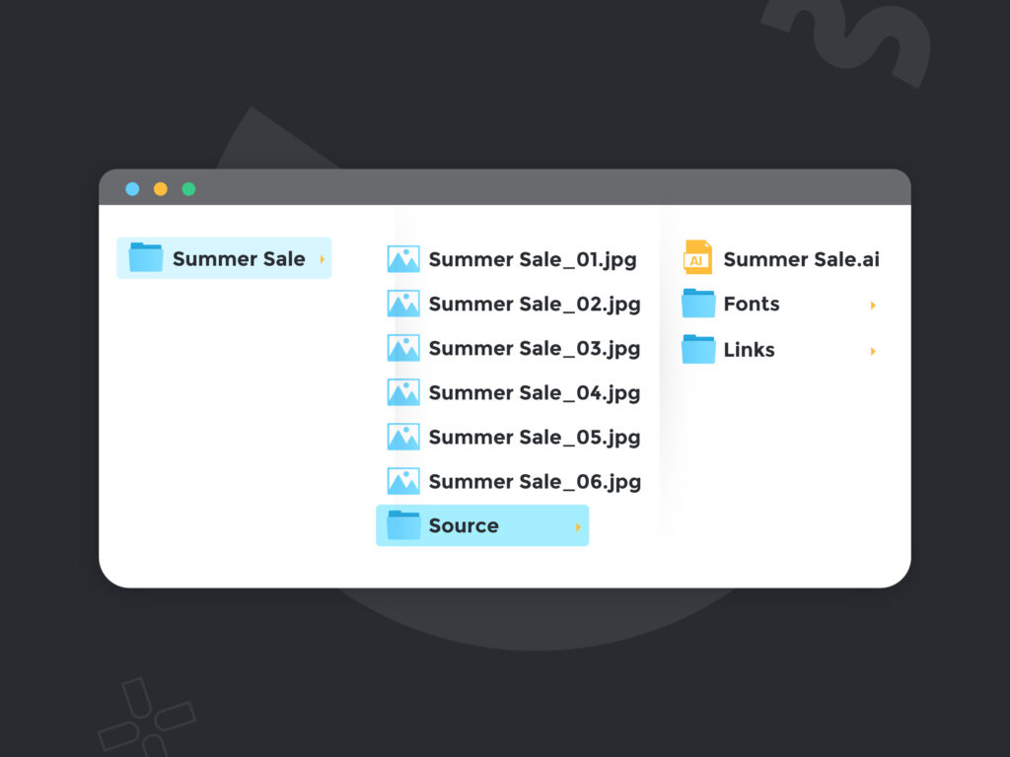Click the image icon of Summer Sale_03.jpg
Image resolution: width=1010 pixels, height=757 pixels.
403,348
